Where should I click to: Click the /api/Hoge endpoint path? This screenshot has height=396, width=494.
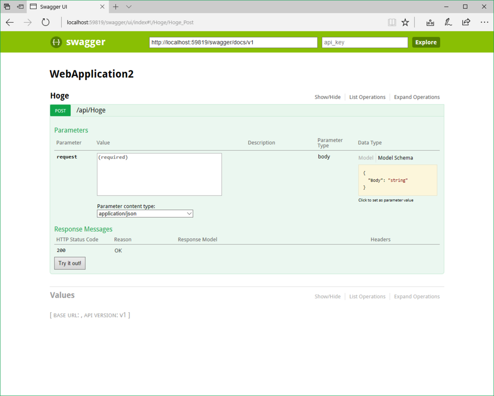pos(91,110)
